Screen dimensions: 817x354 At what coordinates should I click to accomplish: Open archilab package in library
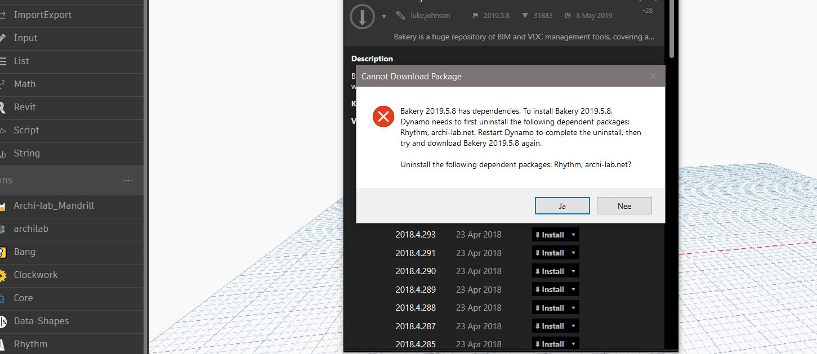[x=72, y=229]
